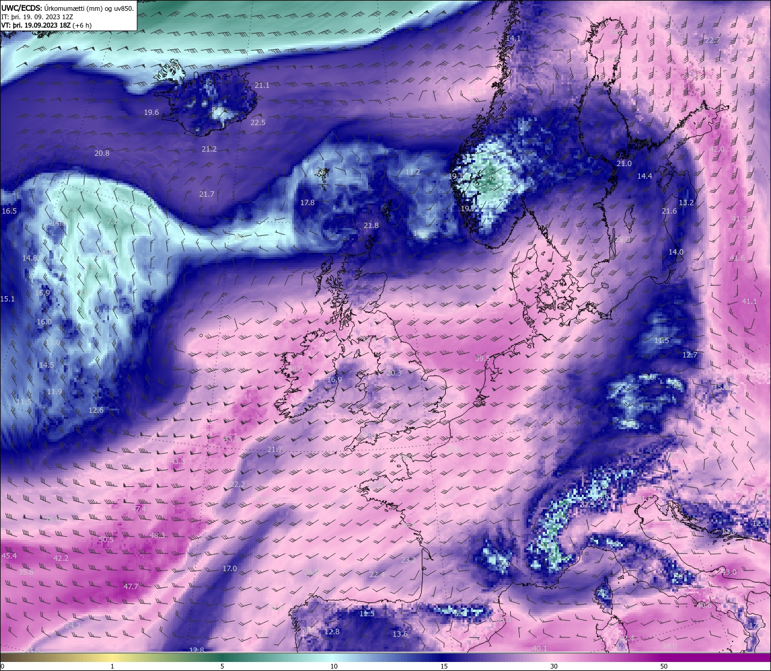
Task: Click the map value '11.2'
Action: tap(413, 172)
